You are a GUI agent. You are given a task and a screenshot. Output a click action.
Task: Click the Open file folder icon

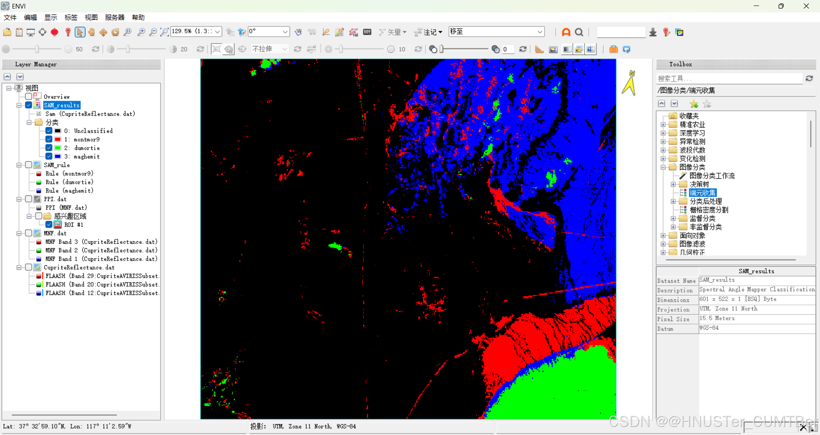7,32
